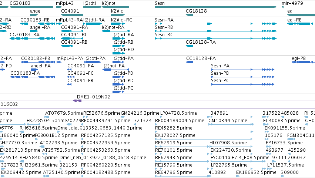Screen dimensions: 315x178
Task: Select the RE45282.5prime EST
Action: click(174, 128)
